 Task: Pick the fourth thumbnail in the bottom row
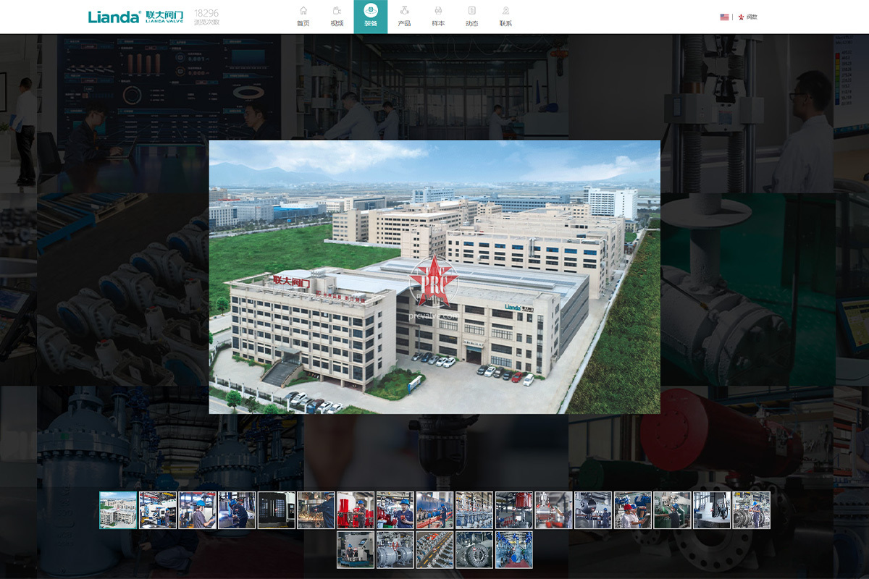474,550
